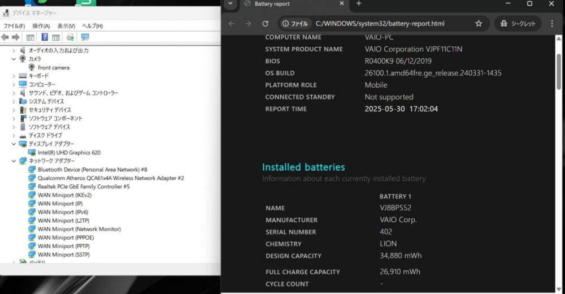The image size is (565, 294).
Task: Select WAN Miniport (PPPOE)
Action: coord(66,237)
